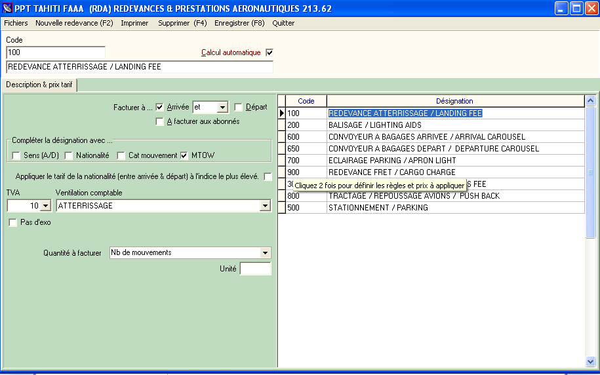
Task: Click Nouvelle redevance (F2) menu item
Action: coord(74,23)
